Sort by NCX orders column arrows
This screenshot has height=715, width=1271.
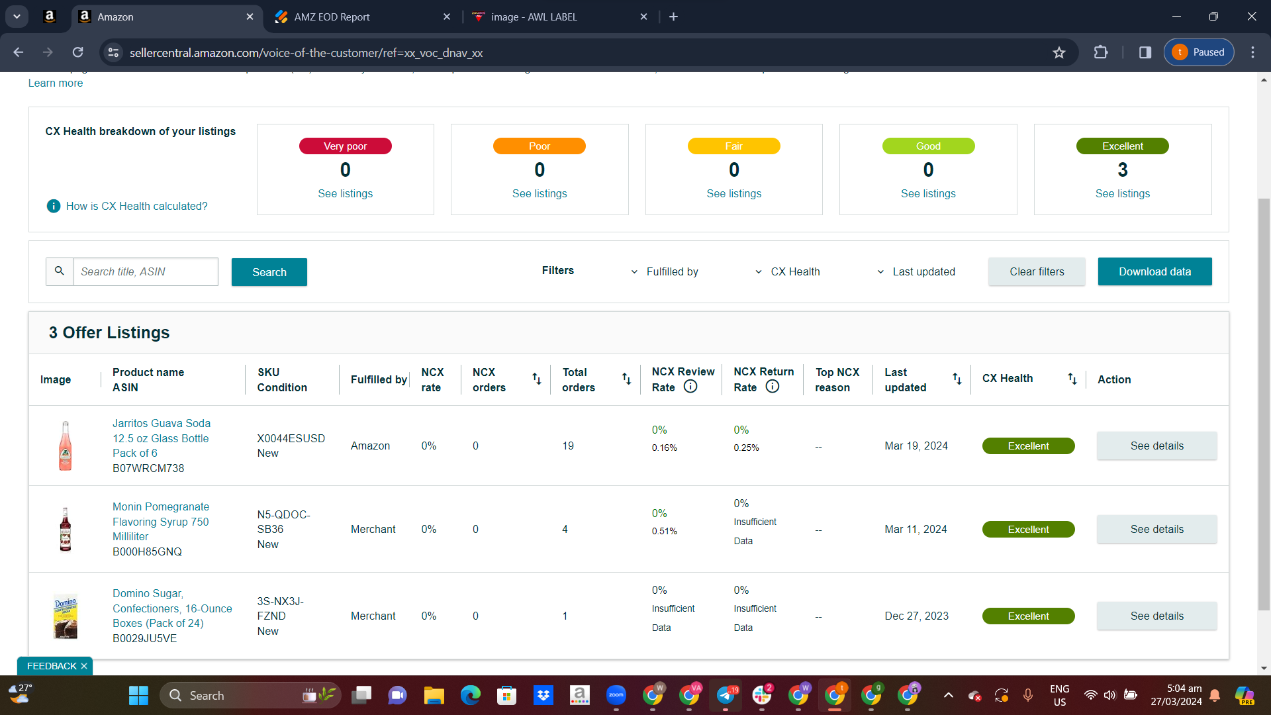(x=537, y=379)
